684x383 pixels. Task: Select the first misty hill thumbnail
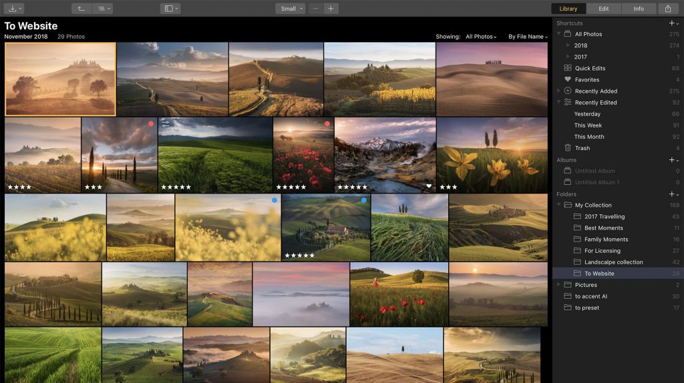point(60,79)
